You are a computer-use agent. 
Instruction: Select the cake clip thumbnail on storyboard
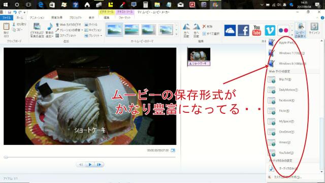coord(199,57)
